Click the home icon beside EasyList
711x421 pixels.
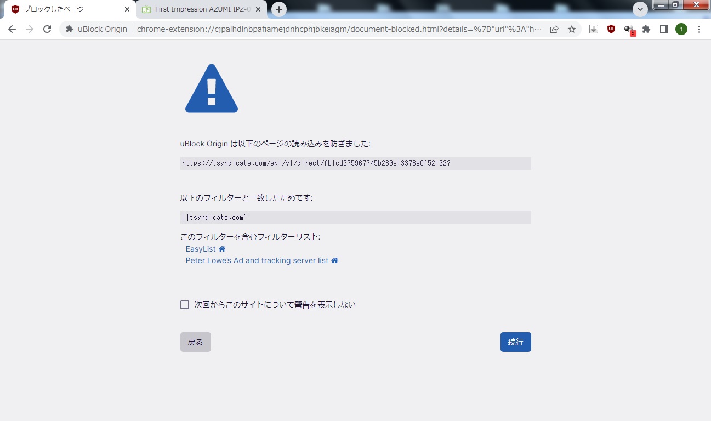pyautogui.click(x=221, y=248)
